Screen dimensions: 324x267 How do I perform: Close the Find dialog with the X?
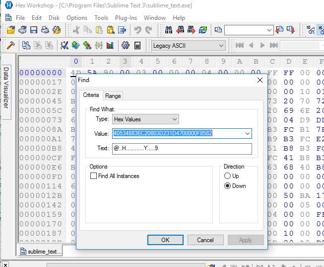(x=260, y=80)
